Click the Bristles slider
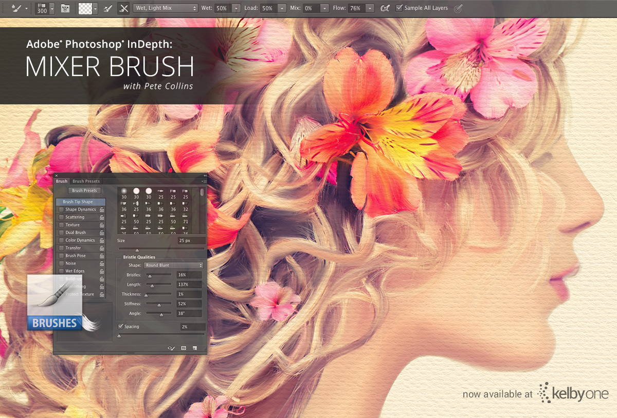Image resolution: width=617 pixels, height=418 pixels. (158, 276)
